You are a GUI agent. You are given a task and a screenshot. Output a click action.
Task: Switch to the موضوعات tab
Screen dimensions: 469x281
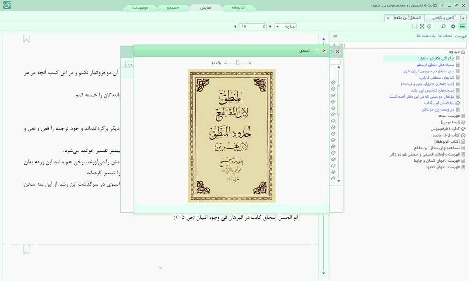coord(140,7)
